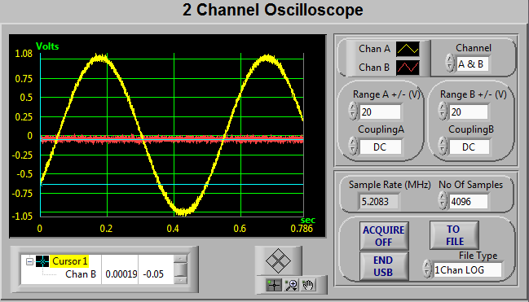This screenshot has width=529, height=302.
Task: Click the Chan B red waveform swatch
Action: [408, 68]
